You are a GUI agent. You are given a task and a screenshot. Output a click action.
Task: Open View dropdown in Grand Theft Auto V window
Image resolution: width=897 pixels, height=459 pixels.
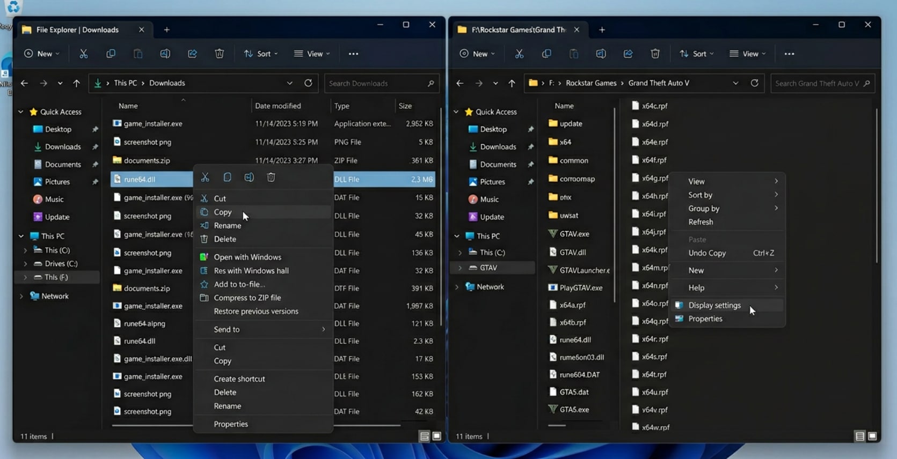click(748, 54)
